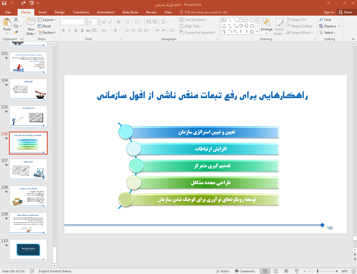Open the Align Text dropdown
This screenshot has height=274, width=357.
[190, 26]
